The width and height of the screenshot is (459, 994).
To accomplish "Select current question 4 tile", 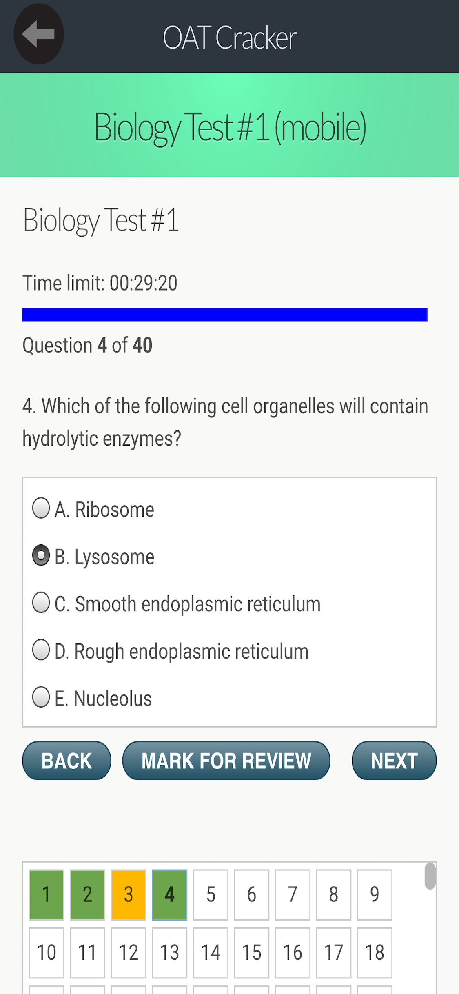I will click(170, 894).
